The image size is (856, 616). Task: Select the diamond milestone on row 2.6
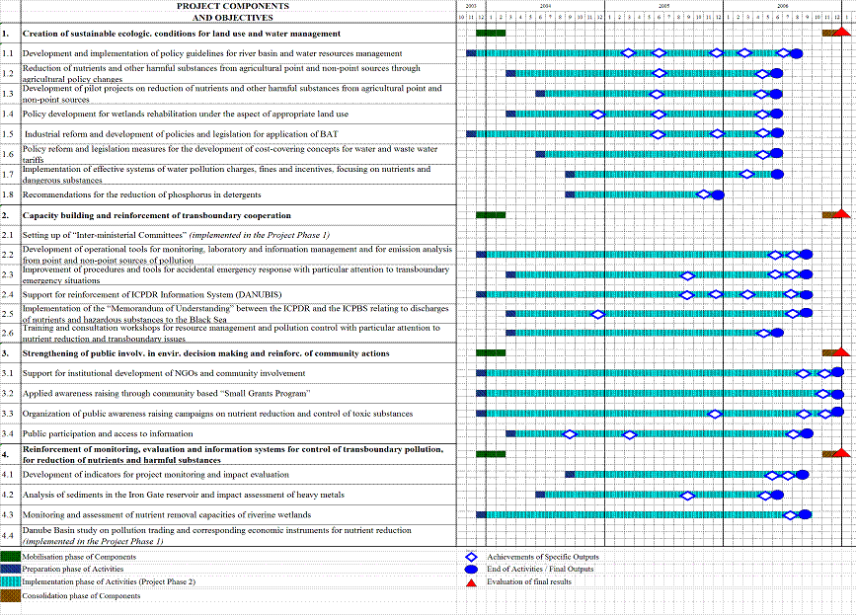pyautogui.click(x=762, y=333)
